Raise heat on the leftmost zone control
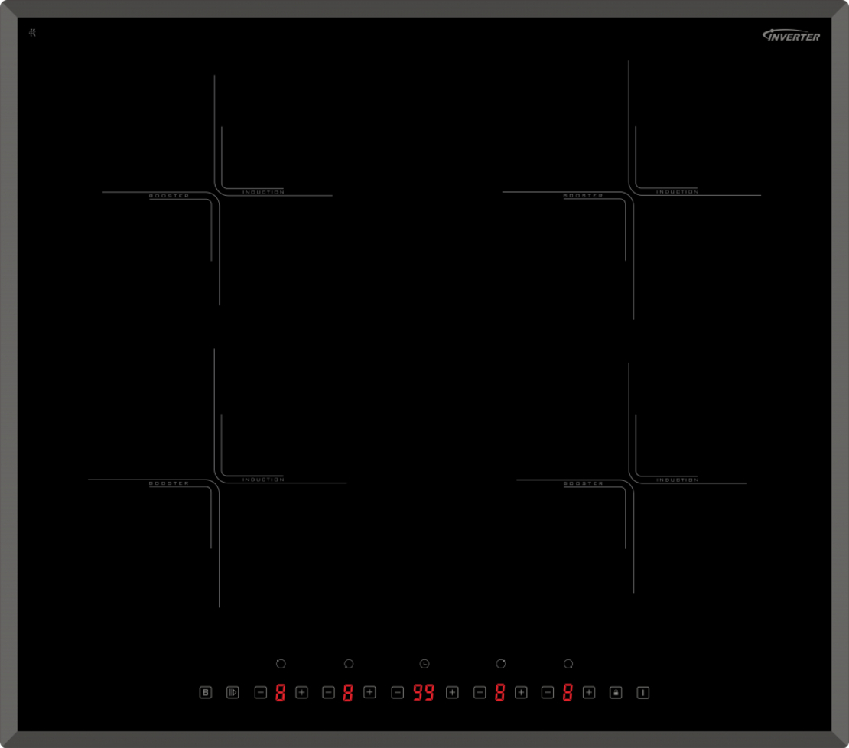 [301, 692]
